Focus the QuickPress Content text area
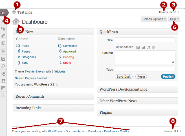Viewport: 185px width, 136px height. pyautogui.click(x=145, y=57)
